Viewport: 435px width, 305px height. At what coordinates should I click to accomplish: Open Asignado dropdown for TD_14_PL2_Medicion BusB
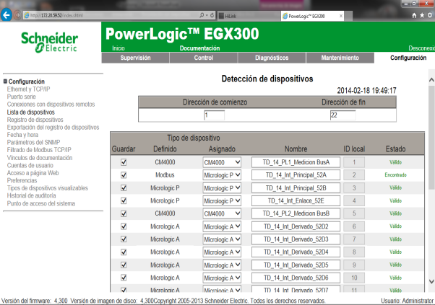(222, 213)
